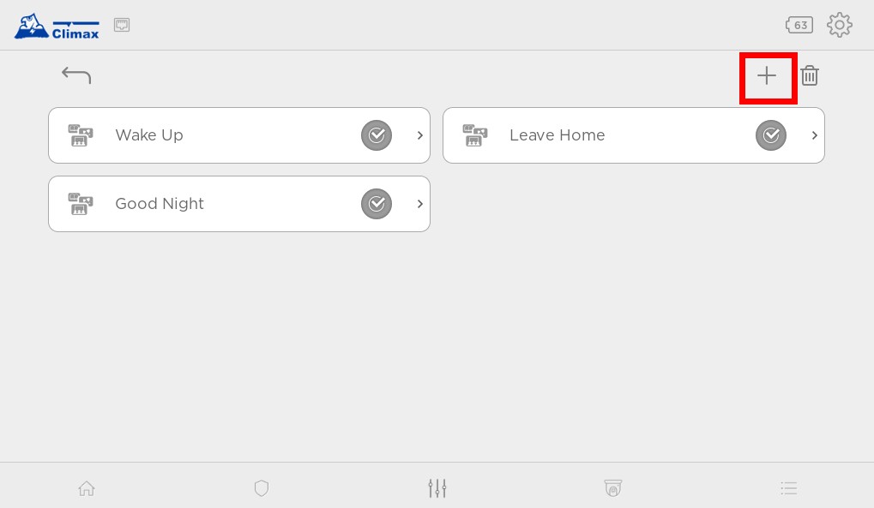
Task: Open the list menu tab
Action: 789,488
